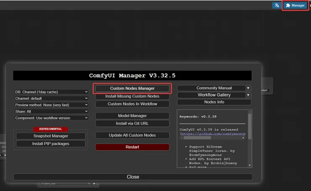The height and width of the screenshot is (191, 311).
Task: Open the Channel: default dropdown
Action: (51, 98)
